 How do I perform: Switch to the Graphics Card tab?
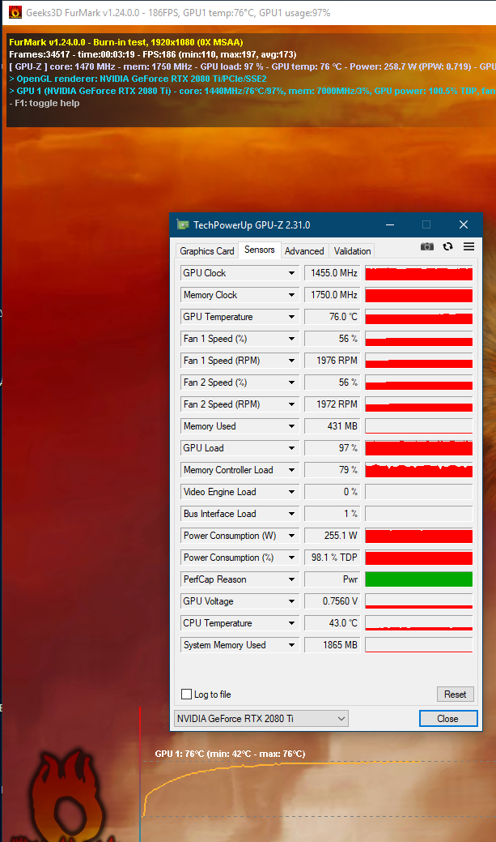207,250
